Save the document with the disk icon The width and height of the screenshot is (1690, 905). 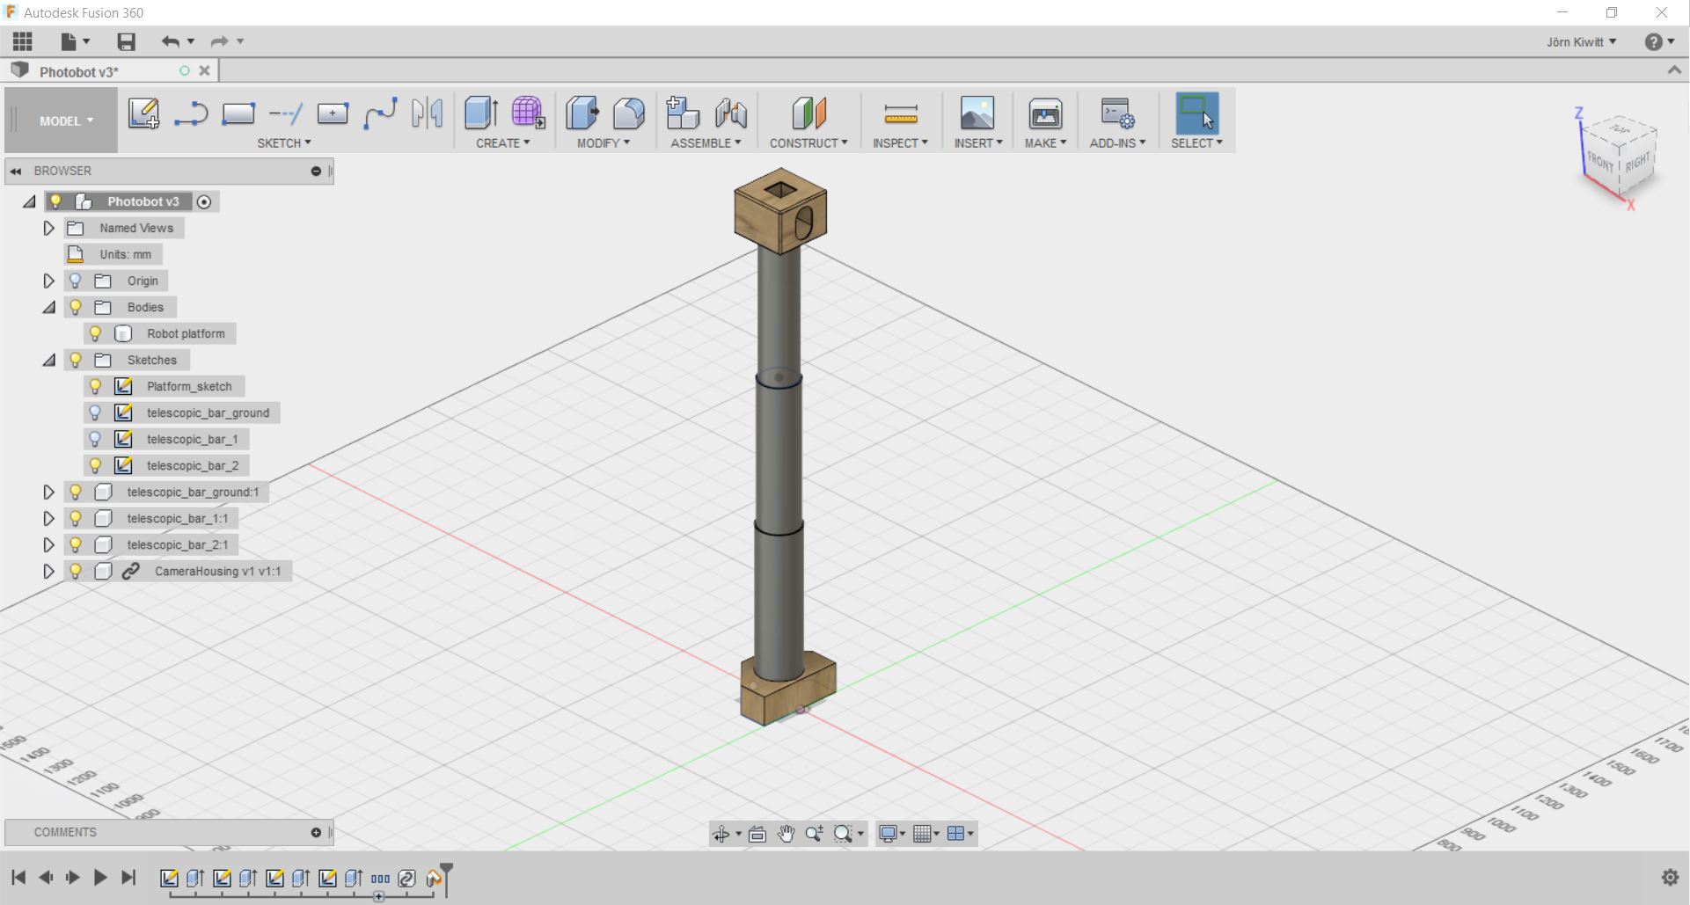(x=126, y=41)
